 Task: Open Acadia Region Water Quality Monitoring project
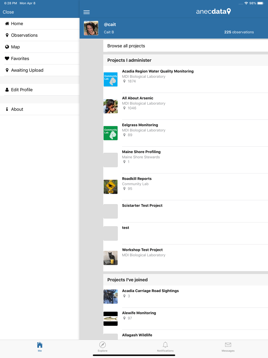[x=185, y=79]
